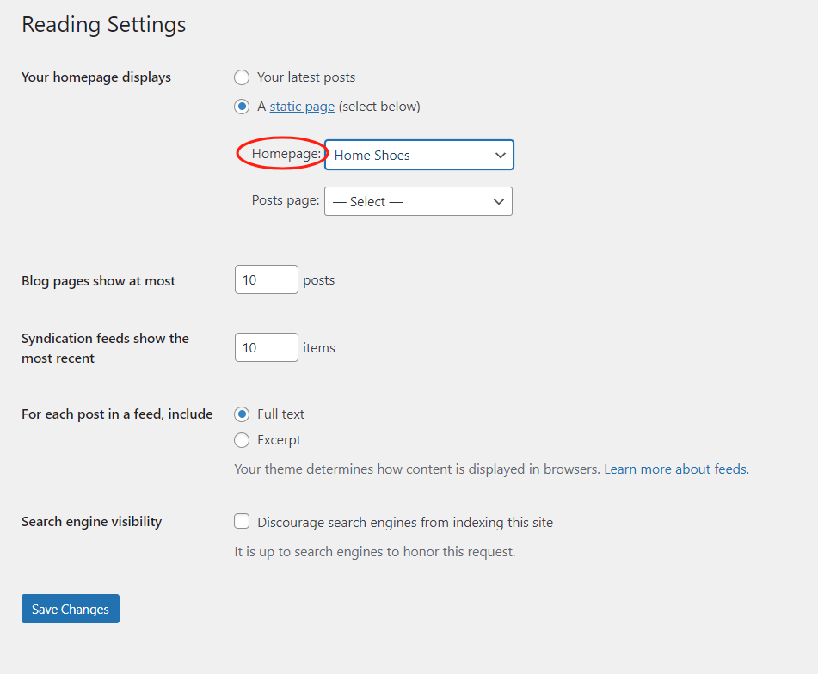Image resolution: width=818 pixels, height=674 pixels.
Task: Select the "Your latest posts" radio option
Action: [243, 77]
